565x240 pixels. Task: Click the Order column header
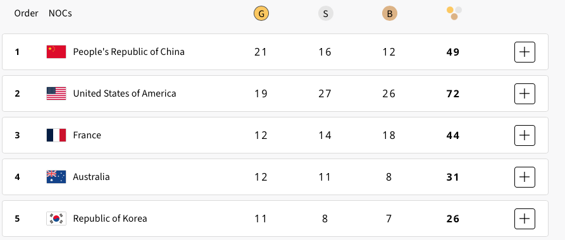(x=27, y=13)
